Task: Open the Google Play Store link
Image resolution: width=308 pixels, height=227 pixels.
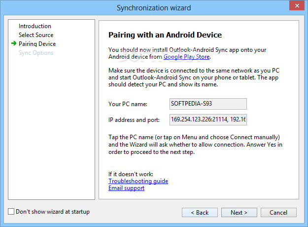Action: tap(186, 57)
